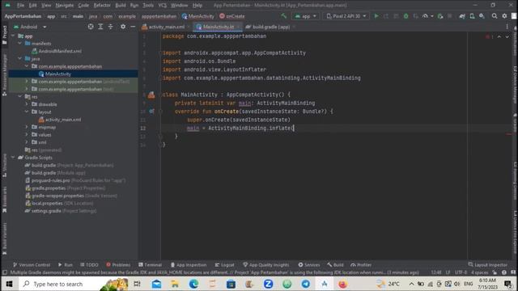This screenshot has height=291, width=518.
Task: Open the Problems tool window
Action: pyautogui.click(x=118, y=264)
